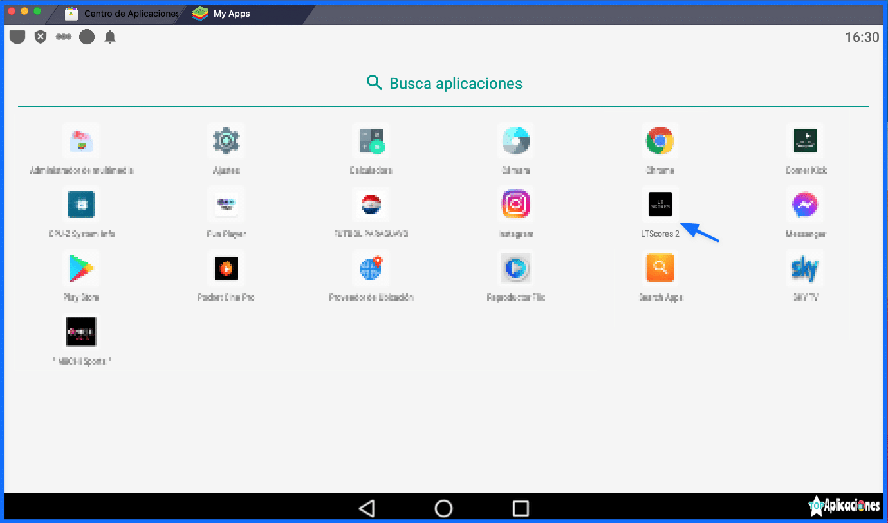Viewport: 888px width, 523px height.
Task: Launch Messenger
Action: (x=805, y=204)
